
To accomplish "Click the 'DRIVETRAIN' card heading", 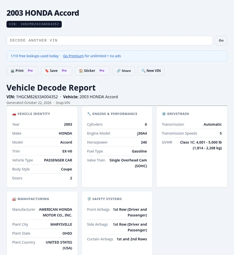I will pyautogui.click(x=178, y=114).
